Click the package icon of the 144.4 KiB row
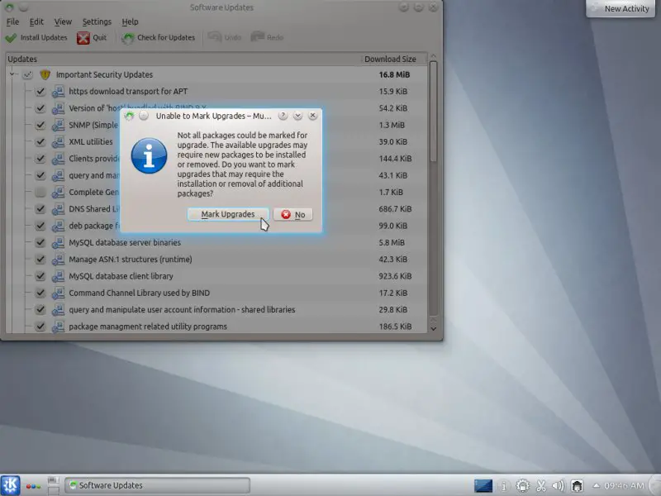The width and height of the screenshot is (661, 496). (x=58, y=159)
